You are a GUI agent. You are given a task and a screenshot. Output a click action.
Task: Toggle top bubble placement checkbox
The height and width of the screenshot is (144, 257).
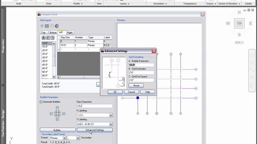tap(57, 108)
